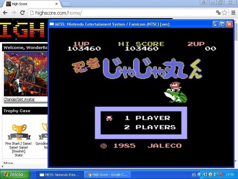The image size is (238, 179).
Task: Expand hidden system tray icons arrow
Action: tap(200, 175)
